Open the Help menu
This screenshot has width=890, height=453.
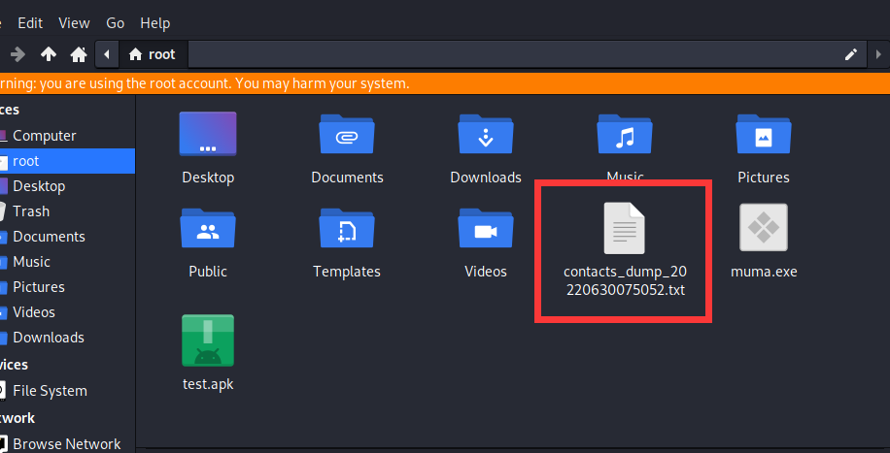pyautogui.click(x=154, y=22)
